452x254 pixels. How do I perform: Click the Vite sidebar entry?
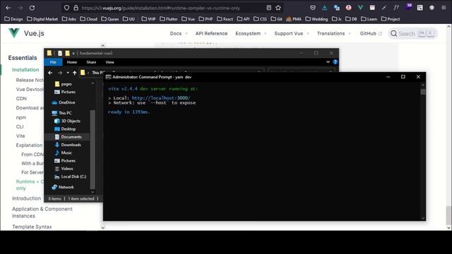(x=20, y=136)
